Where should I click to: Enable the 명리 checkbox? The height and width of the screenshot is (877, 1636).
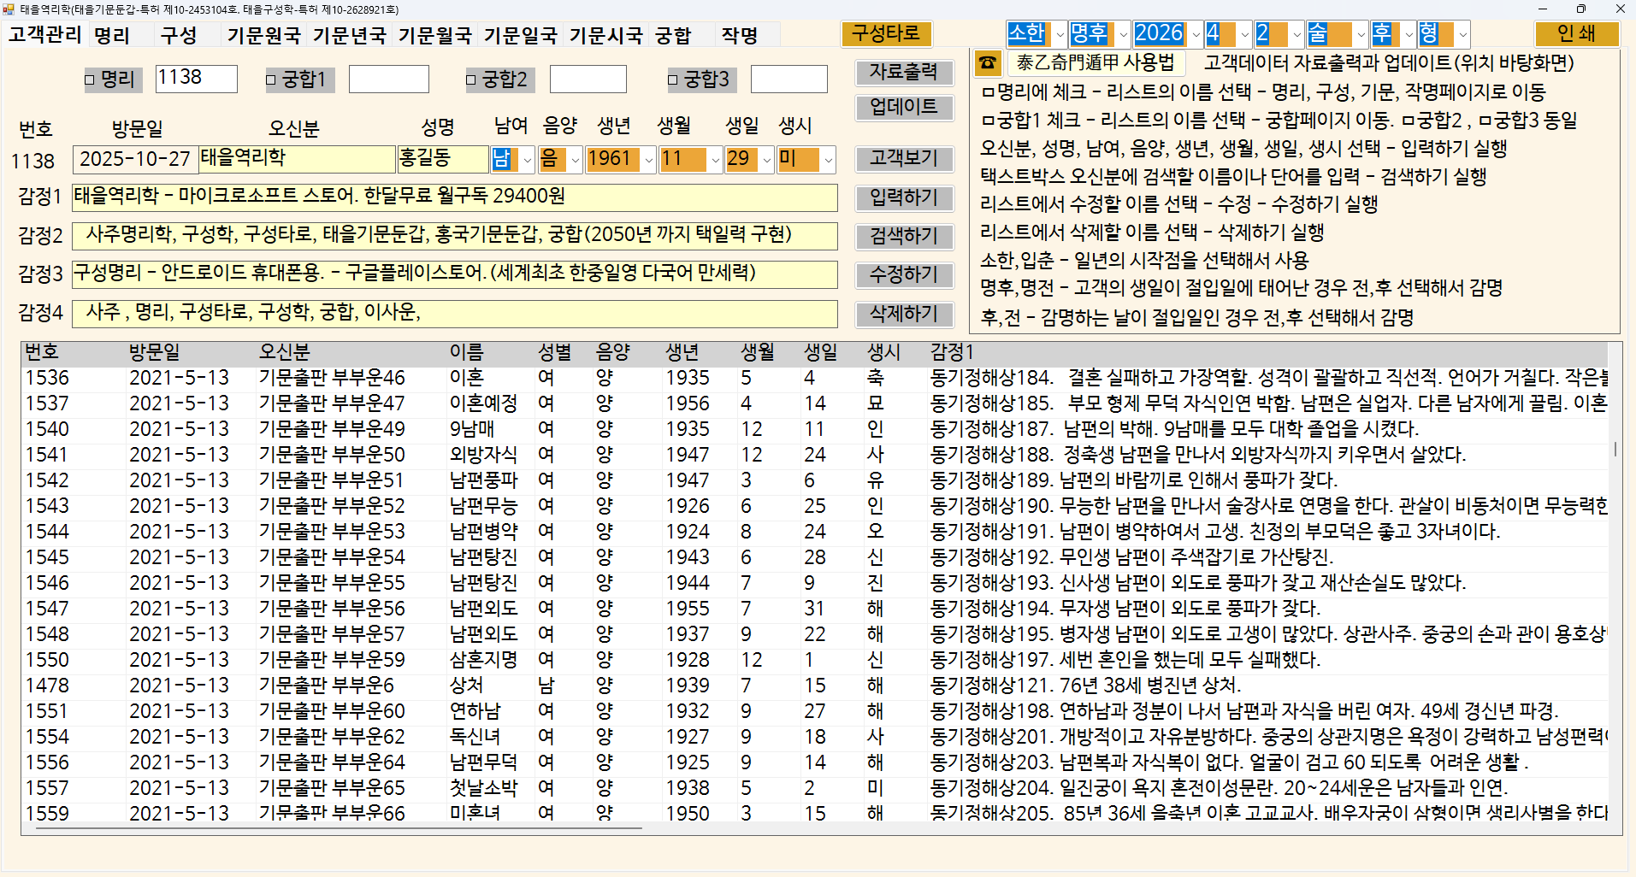pyautogui.click(x=91, y=80)
